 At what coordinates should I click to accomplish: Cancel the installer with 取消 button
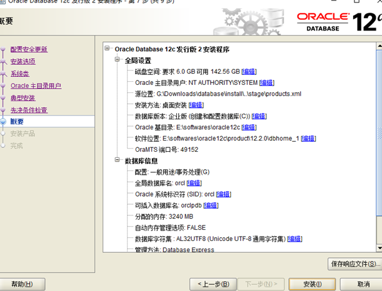click(x=362, y=284)
